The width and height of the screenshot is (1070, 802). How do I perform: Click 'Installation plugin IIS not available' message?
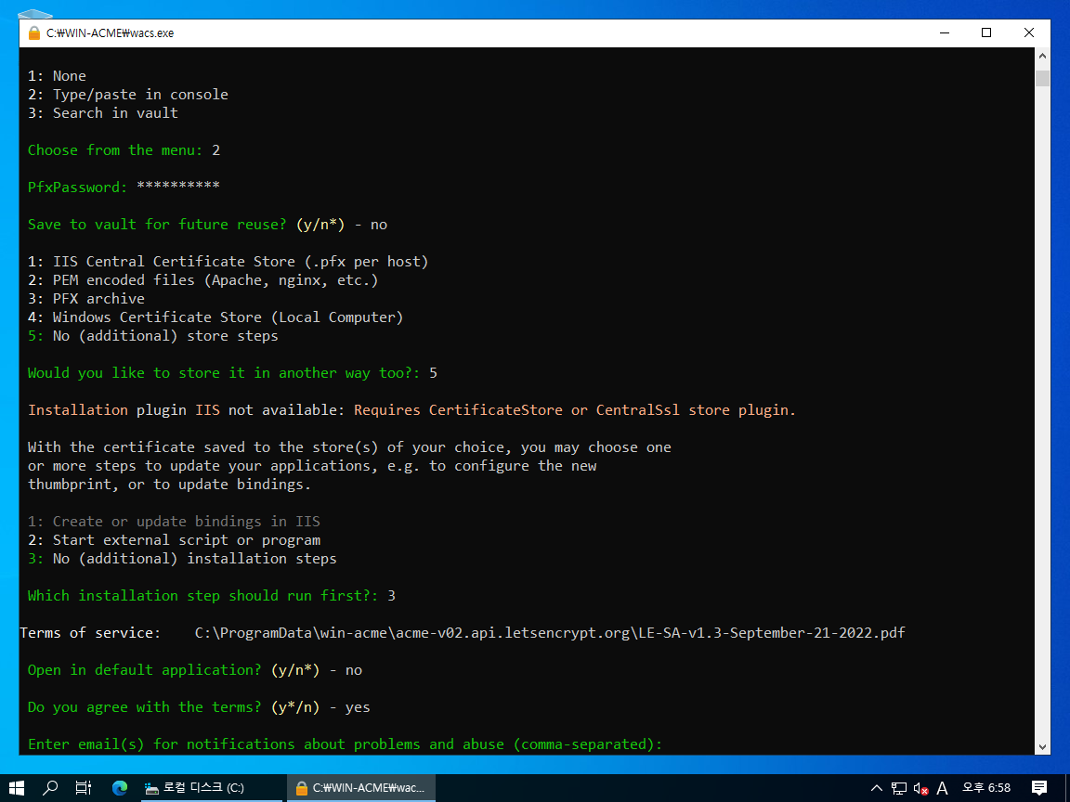pos(411,410)
